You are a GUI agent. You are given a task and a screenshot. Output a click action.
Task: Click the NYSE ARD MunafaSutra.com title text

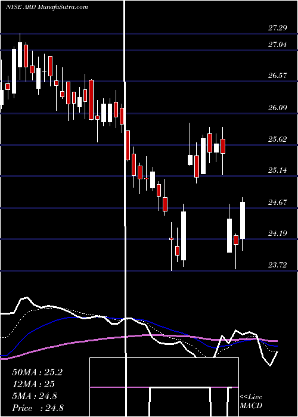[47, 7]
